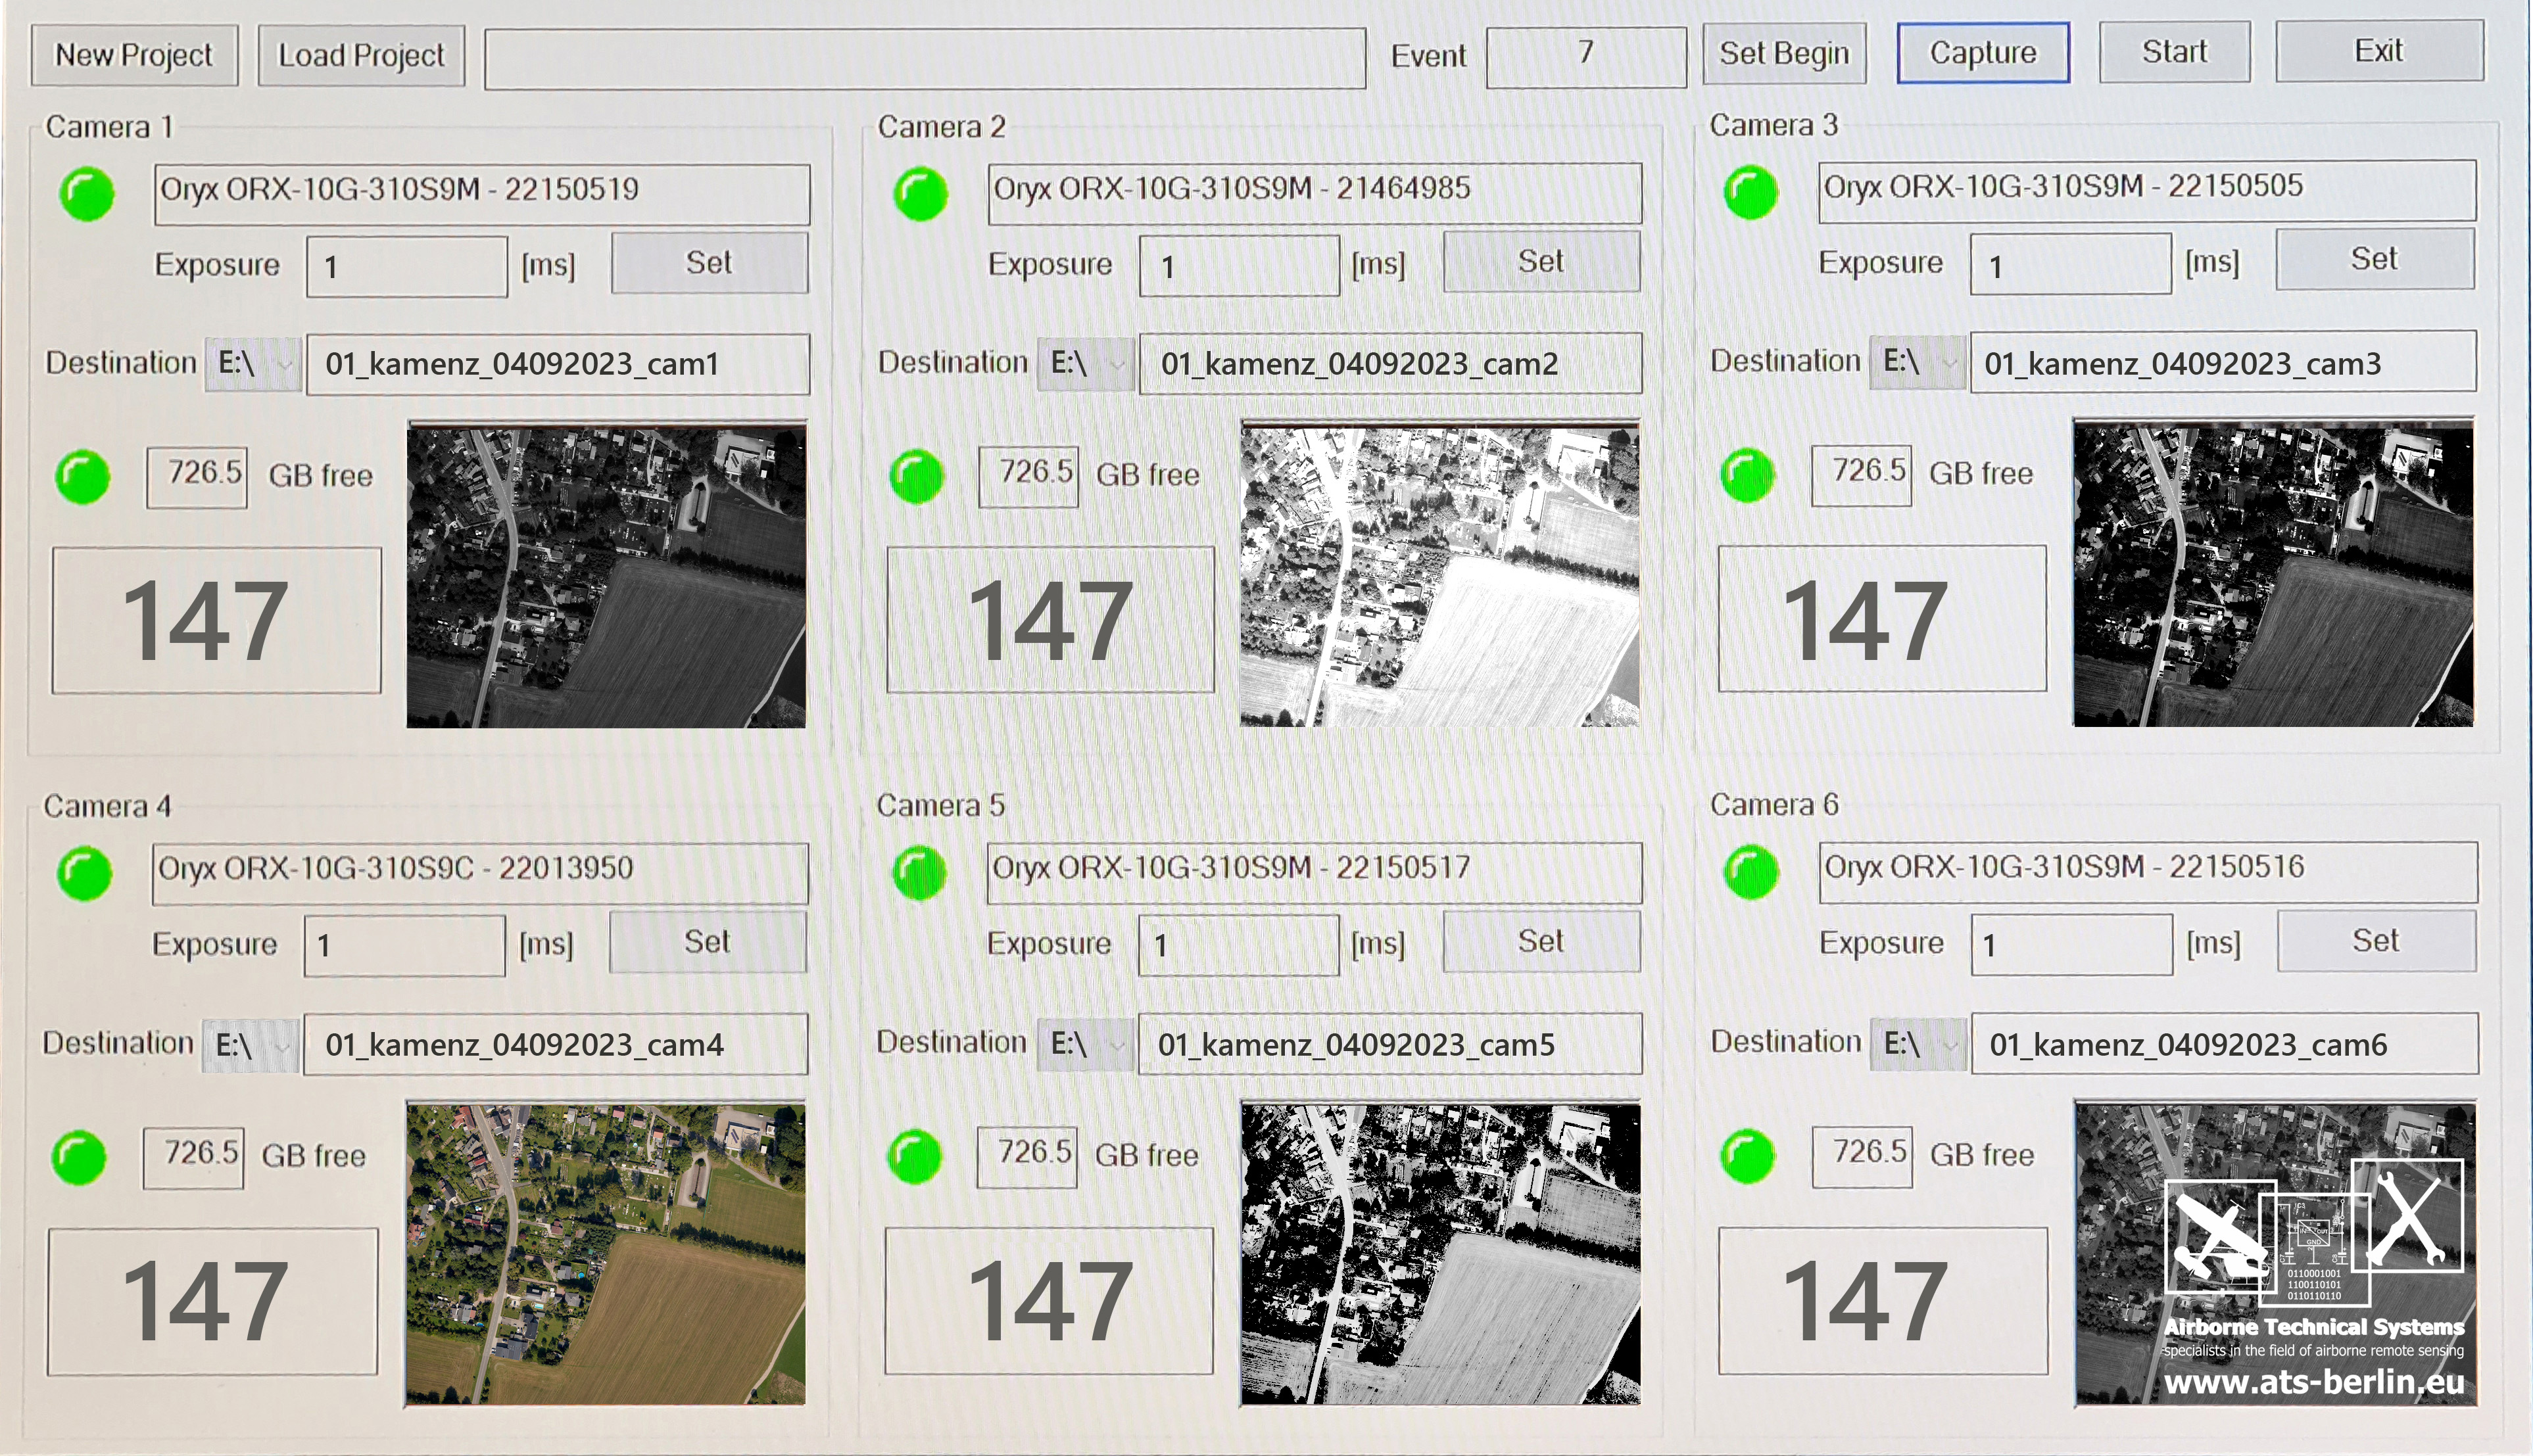This screenshot has height=1456, width=2533.
Task: Open Camera 3 destination drive dropdown
Action: [x=1919, y=362]
